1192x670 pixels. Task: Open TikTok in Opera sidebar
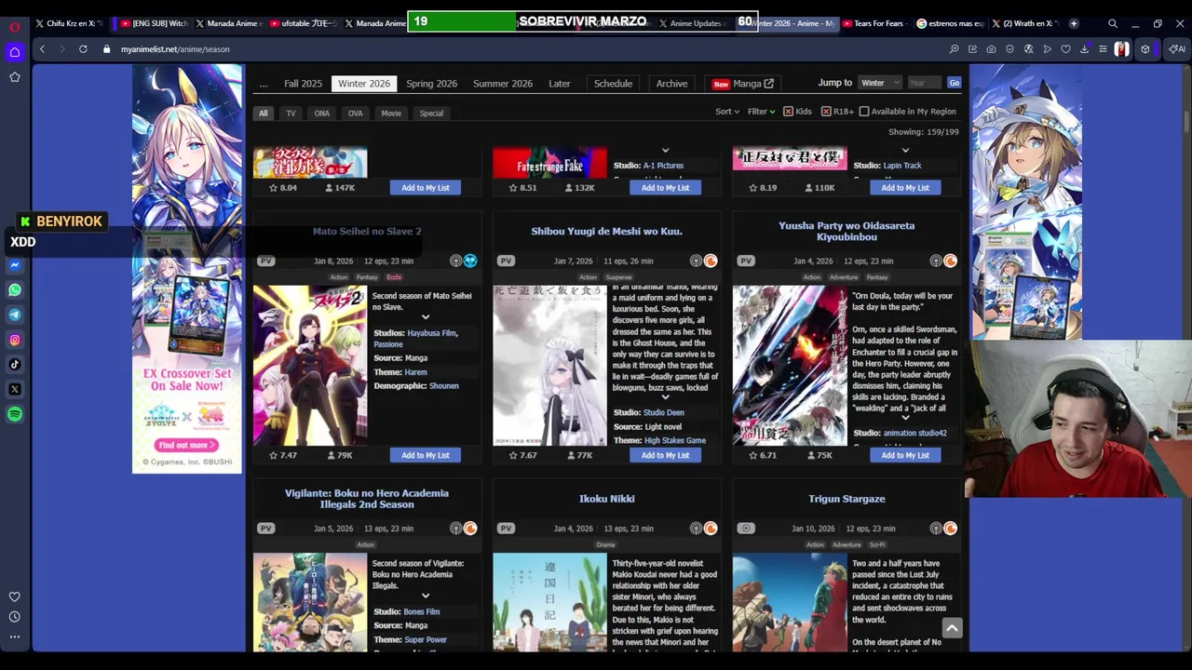pyautogui.click(x=15, y=365)
